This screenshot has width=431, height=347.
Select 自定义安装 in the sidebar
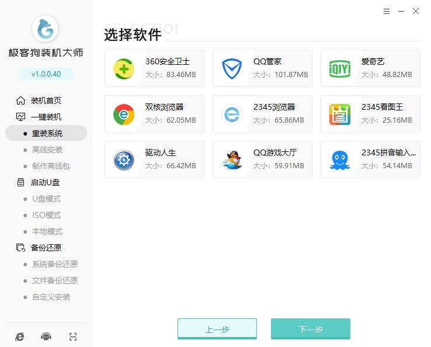pos(51,297)
